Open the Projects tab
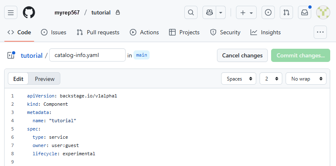 coord(184,32)
